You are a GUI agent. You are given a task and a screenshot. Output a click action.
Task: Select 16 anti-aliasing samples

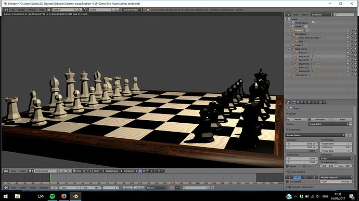pos(314,177)
